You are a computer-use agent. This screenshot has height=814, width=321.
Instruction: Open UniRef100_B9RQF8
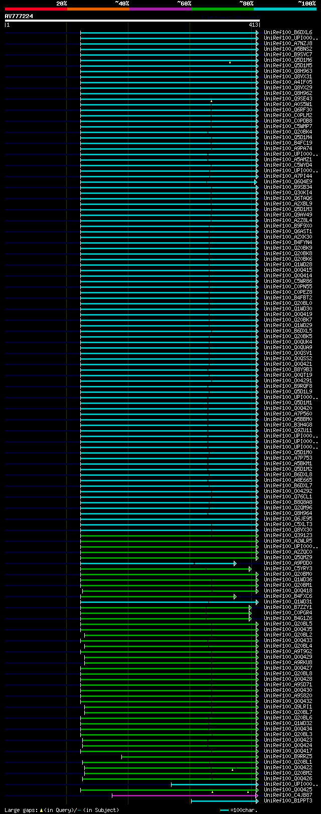coord(288,386)
